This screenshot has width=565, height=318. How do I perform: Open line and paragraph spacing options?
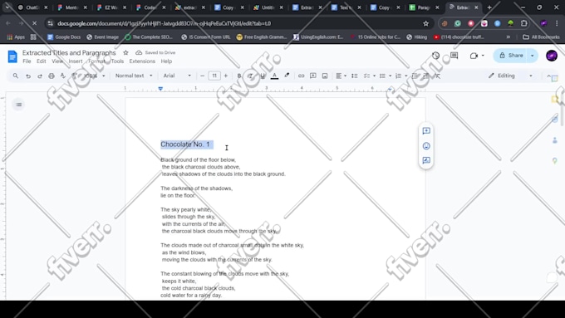(x=355, y=76)
